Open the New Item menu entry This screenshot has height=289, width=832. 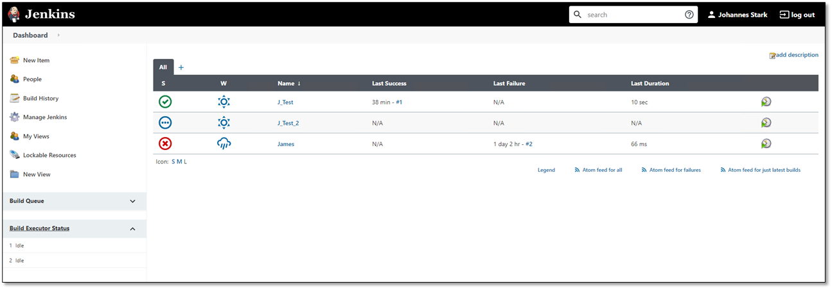(x=36, y=60)
